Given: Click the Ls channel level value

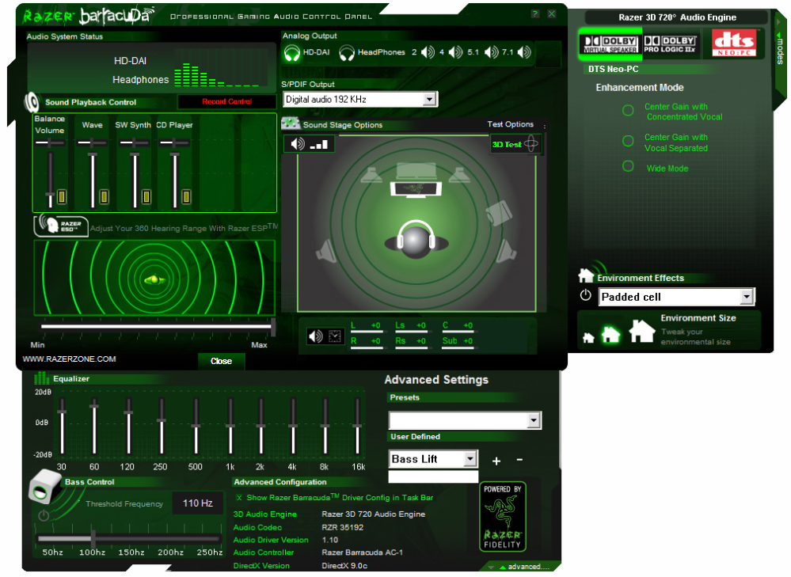Looking at the screenshot, I should [420, 325].
